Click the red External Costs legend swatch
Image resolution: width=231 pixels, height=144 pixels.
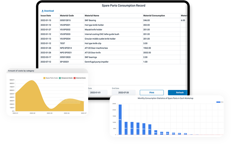point(74,78)
